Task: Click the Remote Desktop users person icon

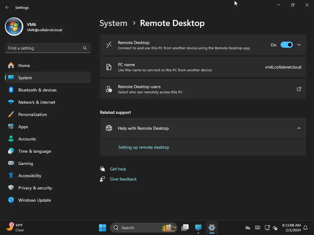Action: 109,89
